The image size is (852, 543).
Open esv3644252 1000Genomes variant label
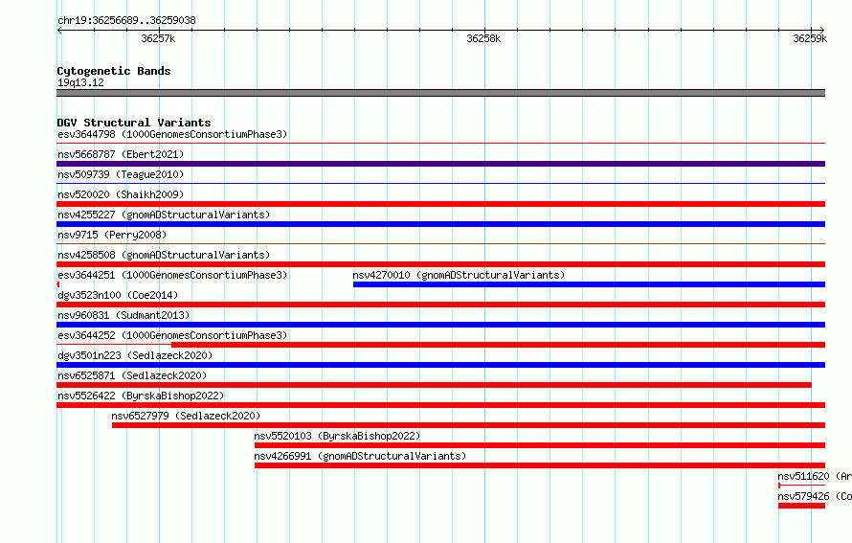pos(172,335)
